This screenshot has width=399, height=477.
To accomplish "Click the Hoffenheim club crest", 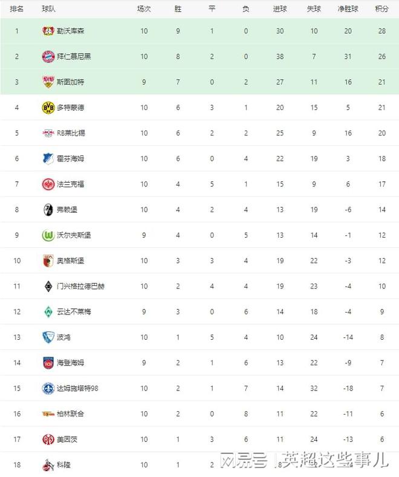I will tap(48, 158).
